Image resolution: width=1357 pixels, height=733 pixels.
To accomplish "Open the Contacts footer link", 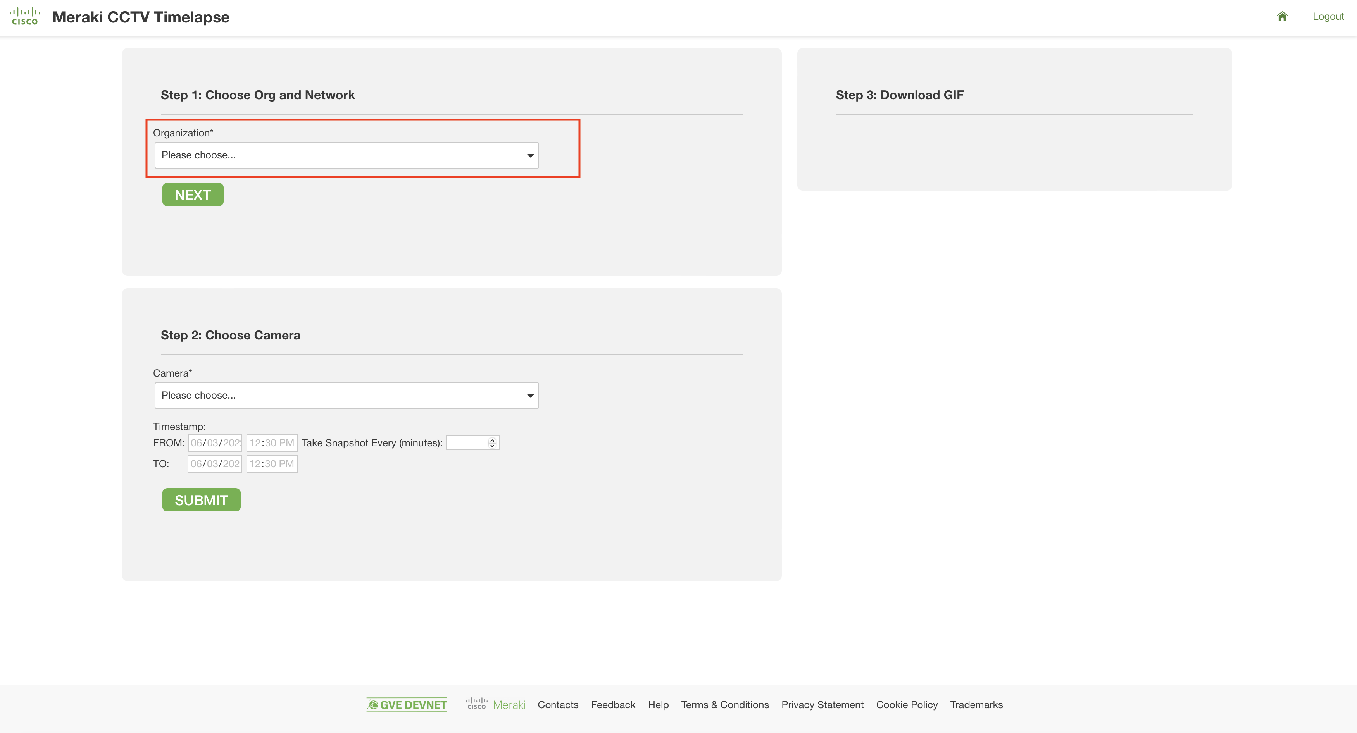I will pos(558,705).
